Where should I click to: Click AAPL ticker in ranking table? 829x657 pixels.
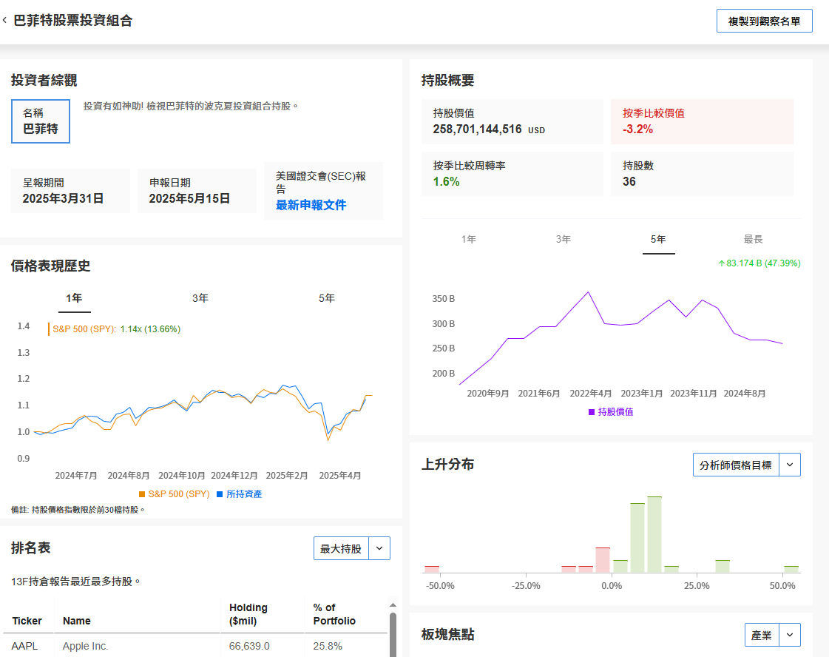pos(25,647)
